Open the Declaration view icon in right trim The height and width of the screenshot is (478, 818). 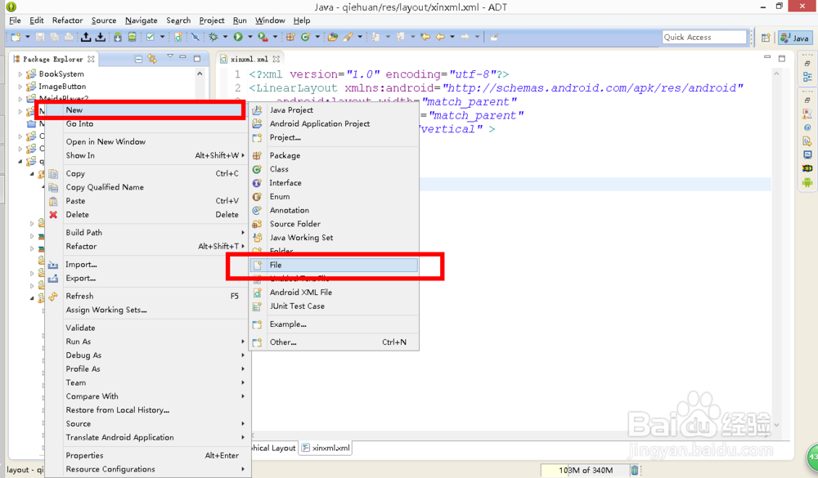pos(807,141)
